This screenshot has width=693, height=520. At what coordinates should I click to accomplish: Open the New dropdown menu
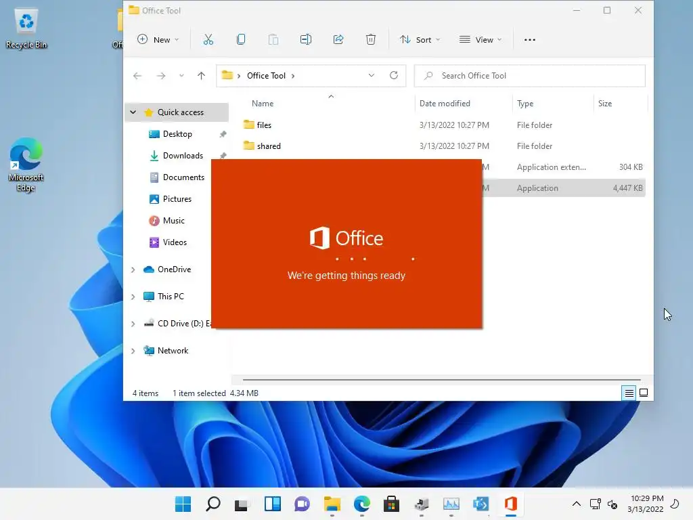point(158,40)
